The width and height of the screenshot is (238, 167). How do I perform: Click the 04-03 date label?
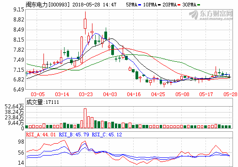[110, 94]
